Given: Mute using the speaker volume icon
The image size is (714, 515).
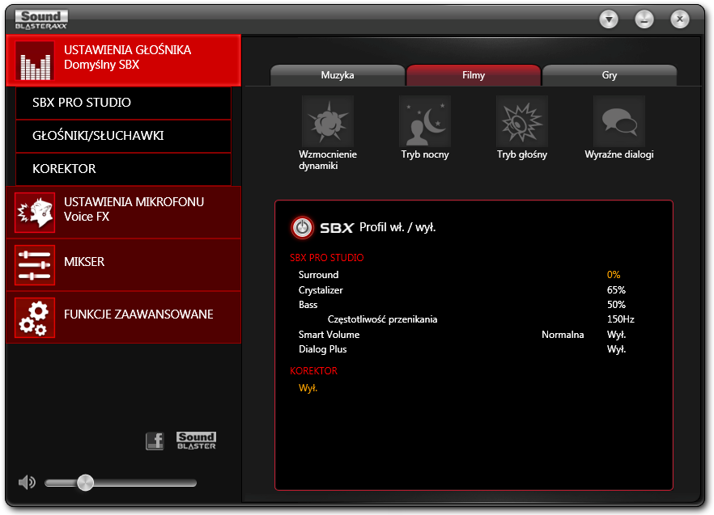Looking at the screenshot, I should pyautogui.click(x=27, y=482).
